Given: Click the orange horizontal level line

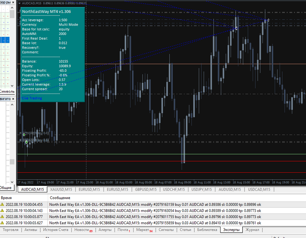Looking at the screenshot, I should click(x=195, y=64).
